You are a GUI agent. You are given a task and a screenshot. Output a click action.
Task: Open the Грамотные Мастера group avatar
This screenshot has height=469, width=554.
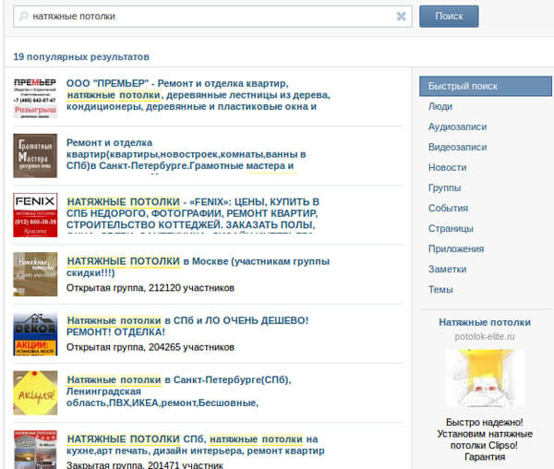tap(35, 156)
